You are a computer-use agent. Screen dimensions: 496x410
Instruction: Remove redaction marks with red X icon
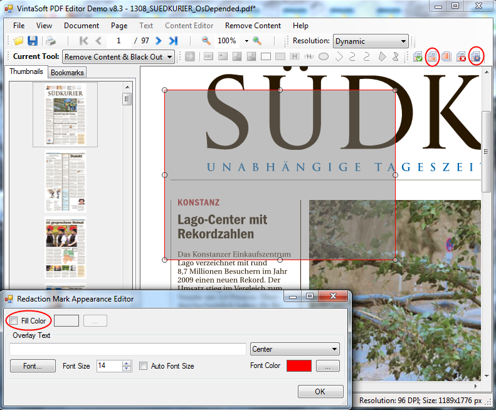[x=461, y=56]
